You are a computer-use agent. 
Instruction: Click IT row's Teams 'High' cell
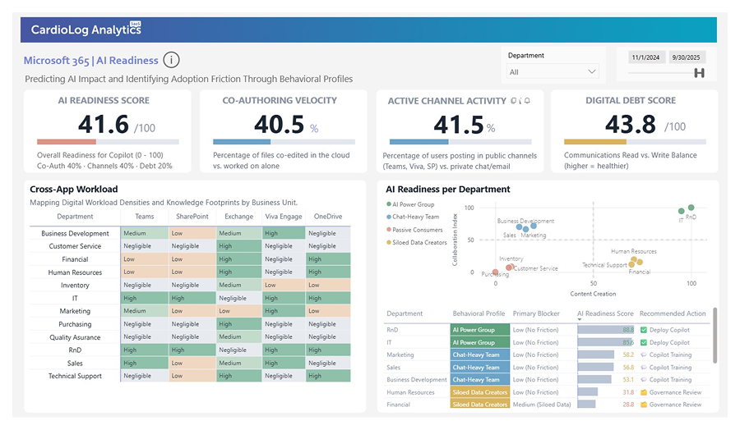[145, 298]
